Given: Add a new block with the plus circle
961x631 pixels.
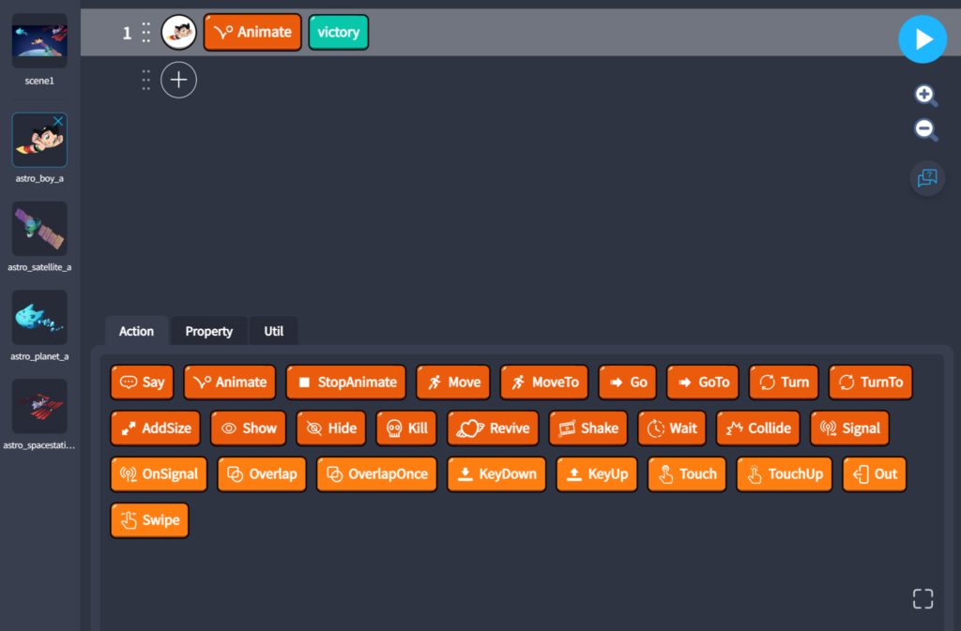Looking at the screenshot, I should [178, 81].
